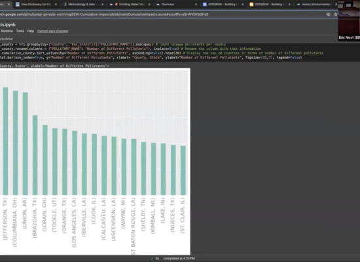The image size is (360, 262).
Task: Click the NUECES, TX axis label
Action: tap(173, 215)
